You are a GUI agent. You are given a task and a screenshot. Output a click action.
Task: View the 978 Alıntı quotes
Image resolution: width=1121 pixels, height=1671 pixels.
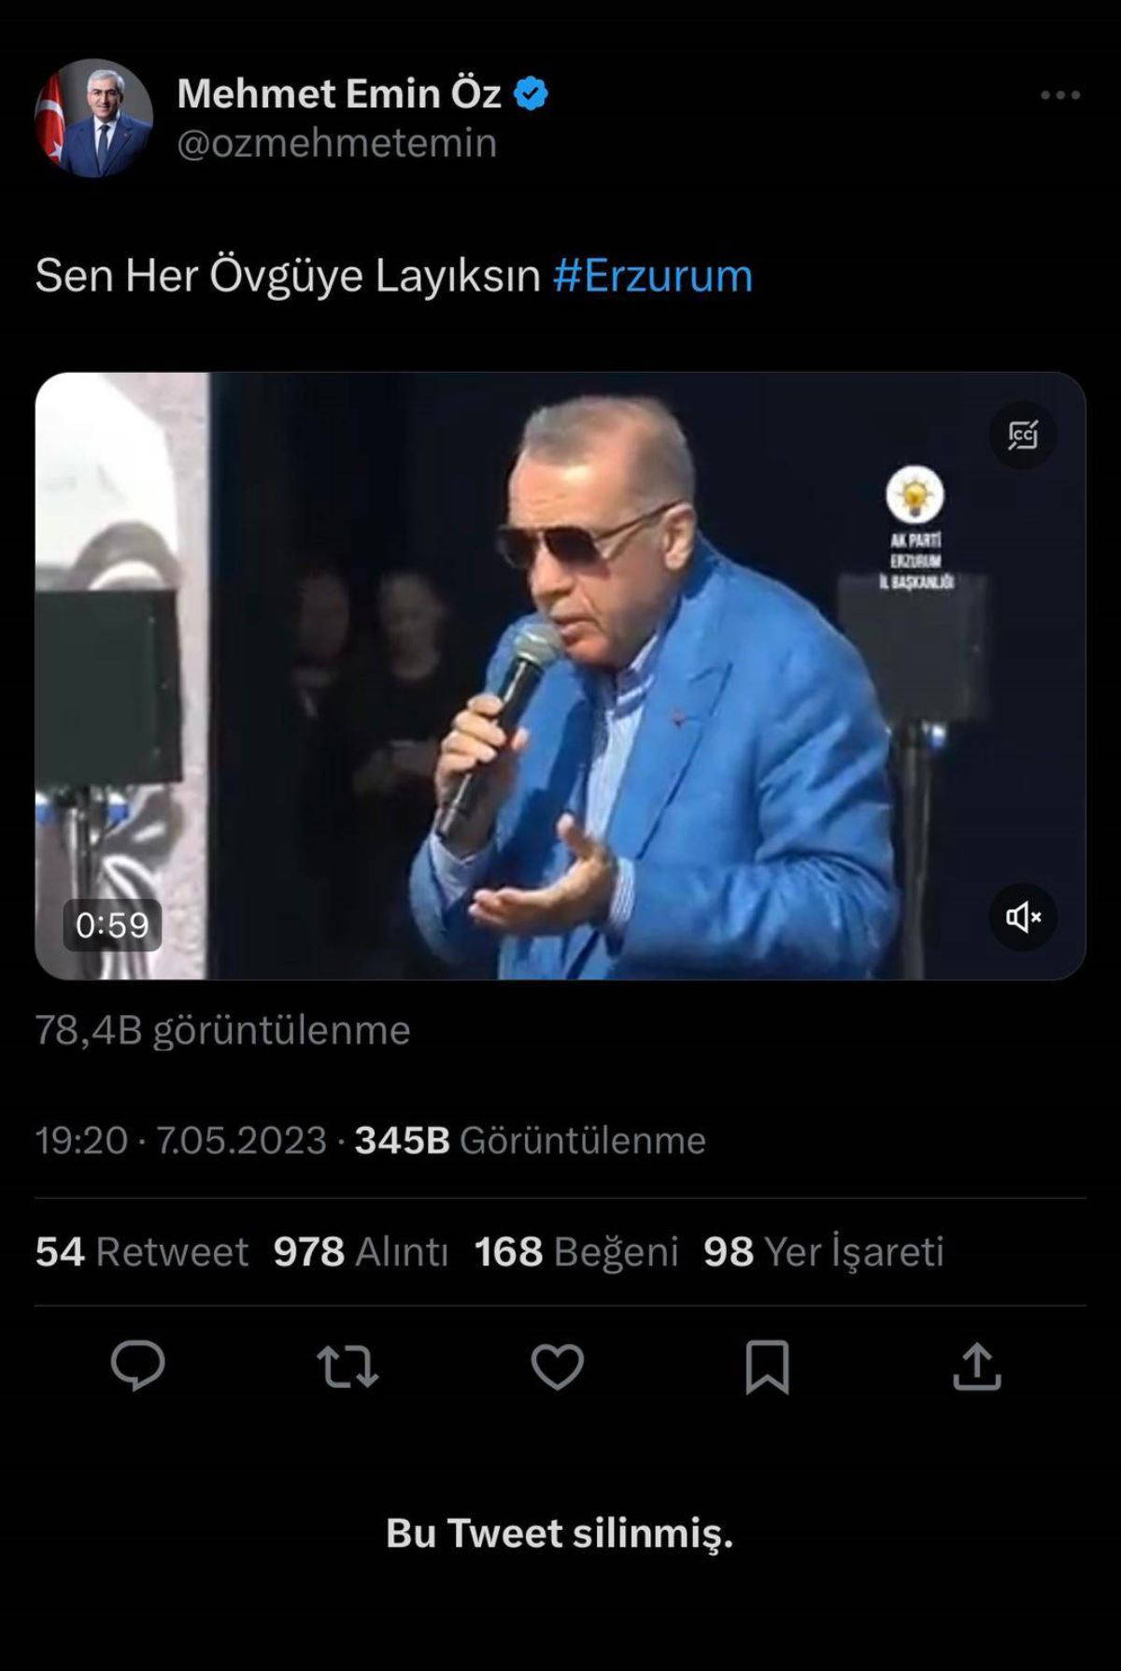(361, 1251)
